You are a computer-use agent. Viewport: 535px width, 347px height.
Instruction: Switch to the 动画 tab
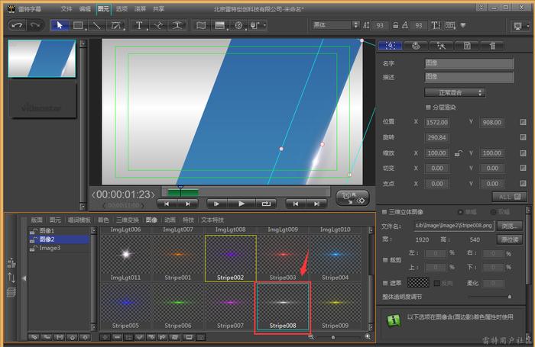[170, 220]
